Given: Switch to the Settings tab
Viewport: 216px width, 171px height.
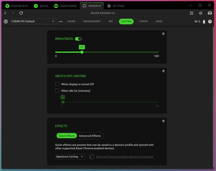Looking at the screenshot, I should pos(116,6).
